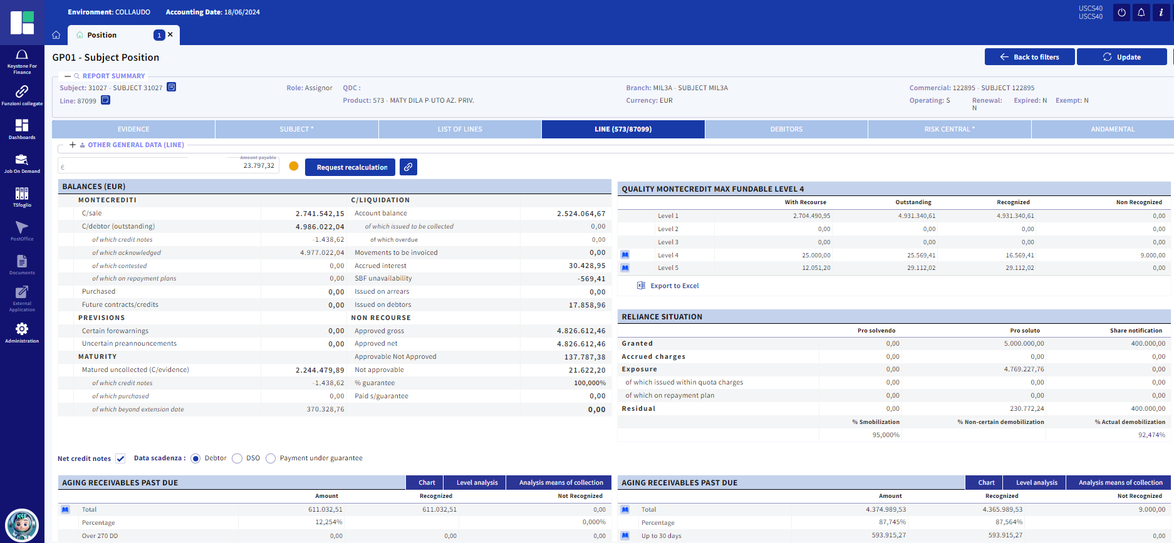The height and width of the screenshot is (543, 1174).
Task: Expand Other General Data (Line) section
Action: tap(73, 145)
